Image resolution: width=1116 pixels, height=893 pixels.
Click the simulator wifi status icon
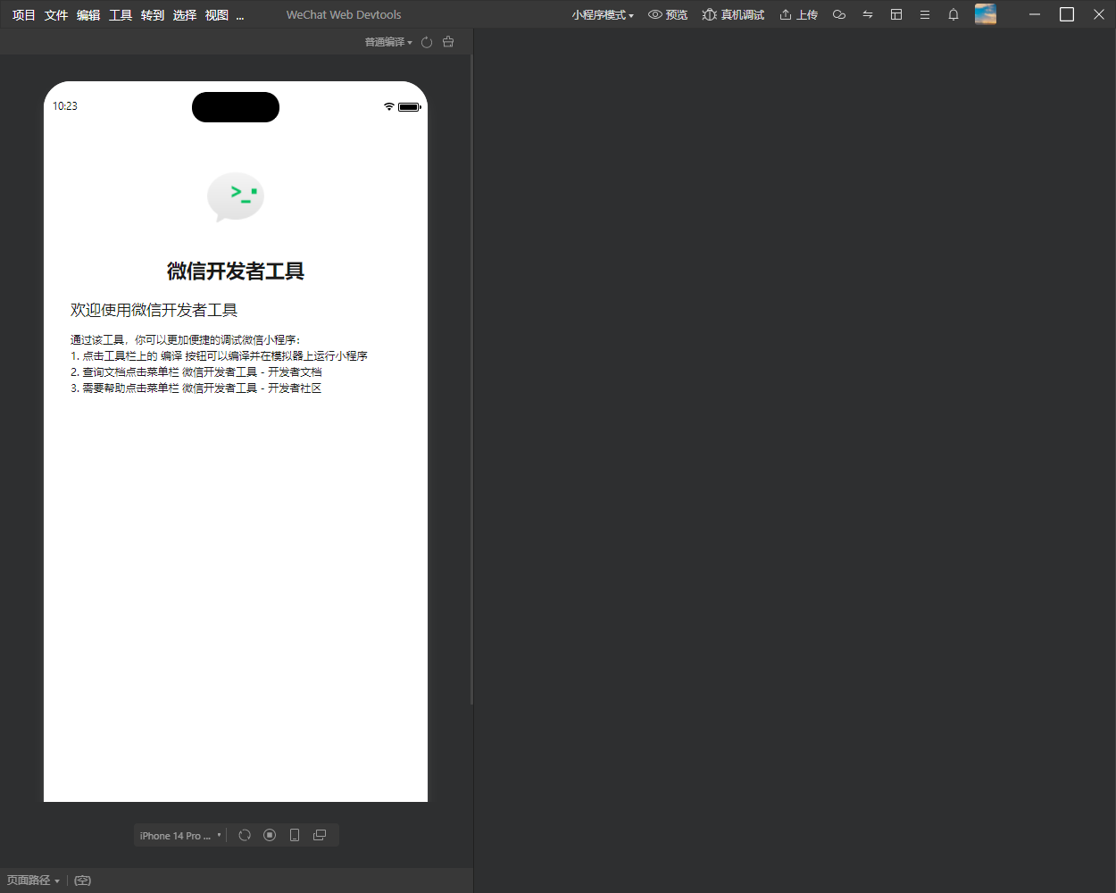[389, 106]
